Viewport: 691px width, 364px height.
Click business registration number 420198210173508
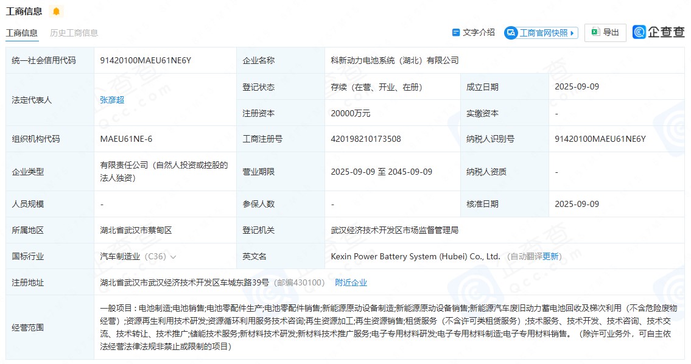tap(366, 139)
